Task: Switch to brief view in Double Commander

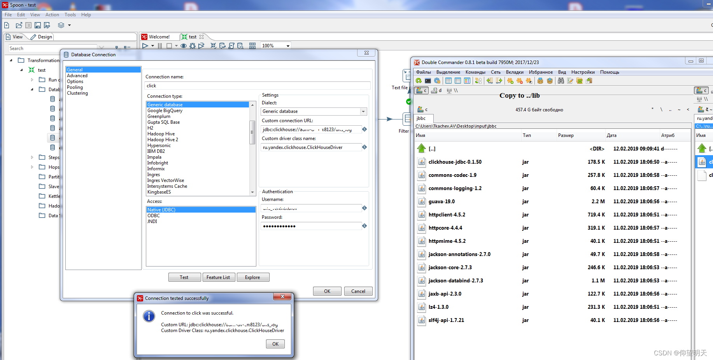Action: (x=448, y=81)
